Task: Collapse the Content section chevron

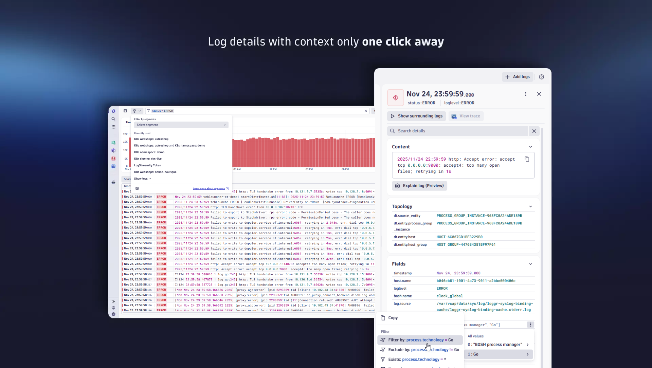Action: point(530,147)
